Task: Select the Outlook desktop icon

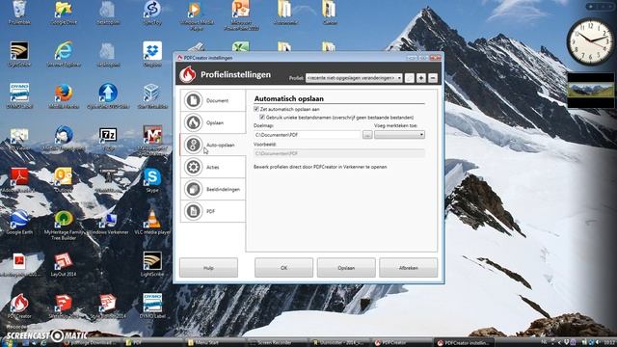Action: (64, 180)
